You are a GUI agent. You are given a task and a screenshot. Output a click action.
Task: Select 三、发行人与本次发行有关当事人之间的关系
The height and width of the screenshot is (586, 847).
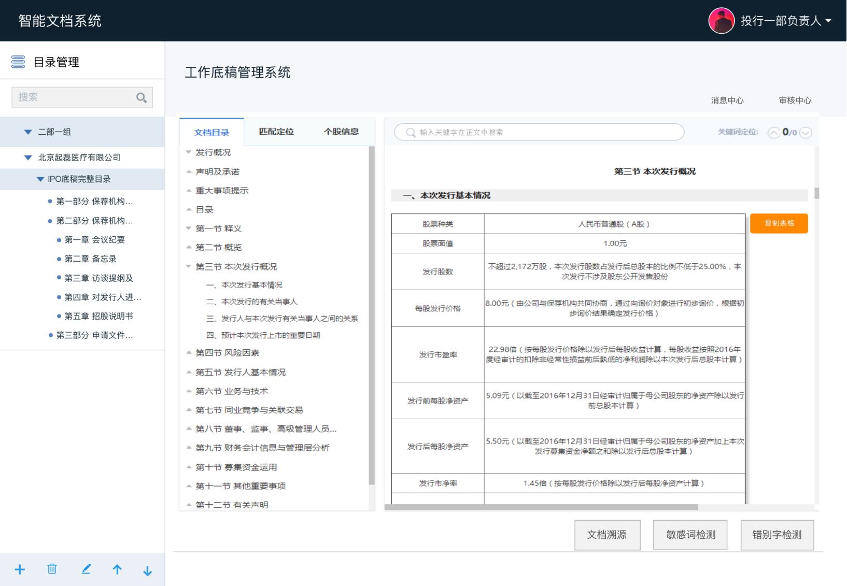(x=282, y=319)
